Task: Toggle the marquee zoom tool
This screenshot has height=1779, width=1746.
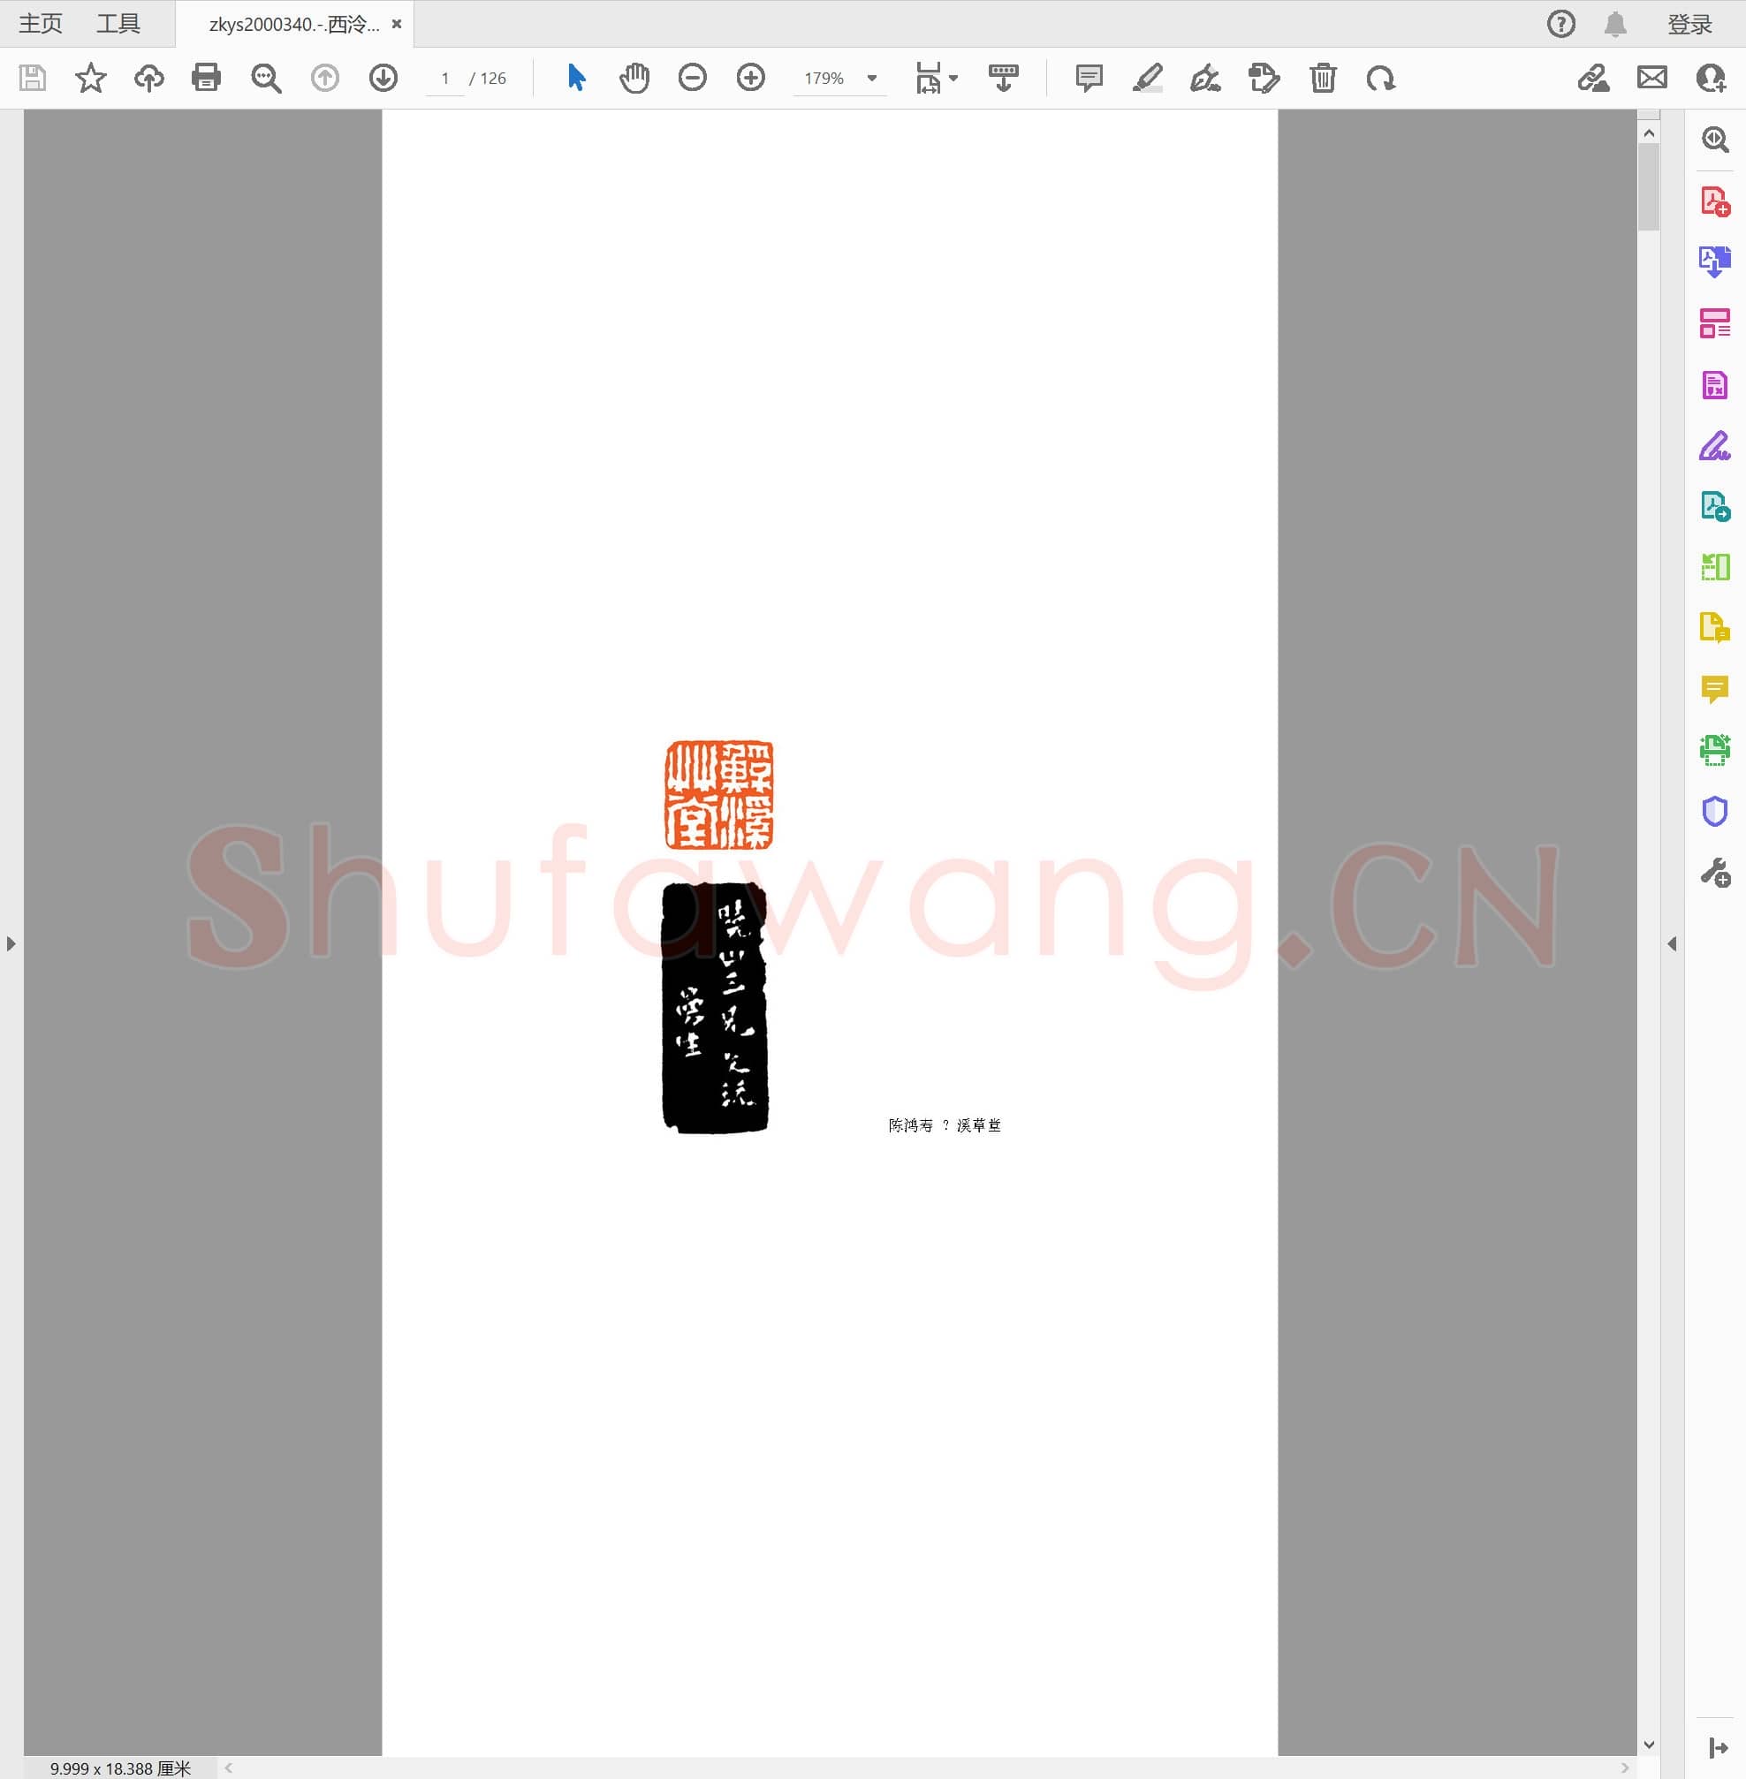Action: (x=266, y=79)
